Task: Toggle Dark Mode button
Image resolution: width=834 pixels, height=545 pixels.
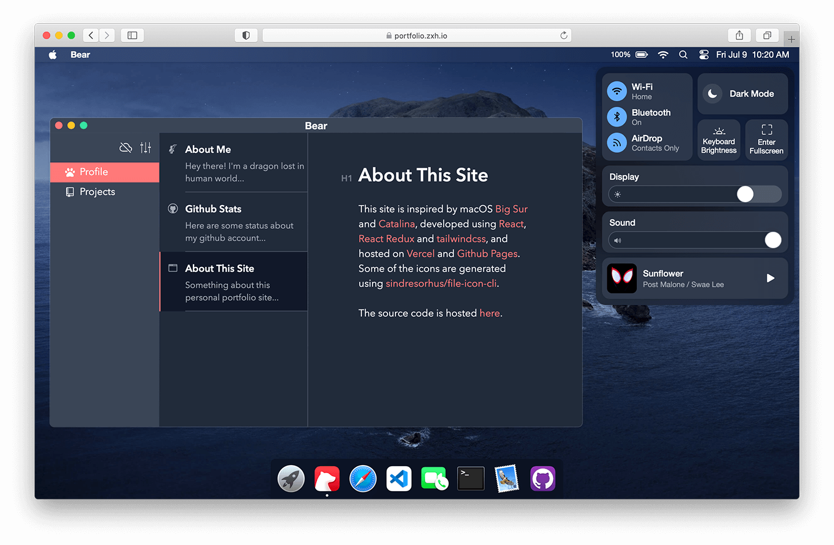Action: point(742,94)
